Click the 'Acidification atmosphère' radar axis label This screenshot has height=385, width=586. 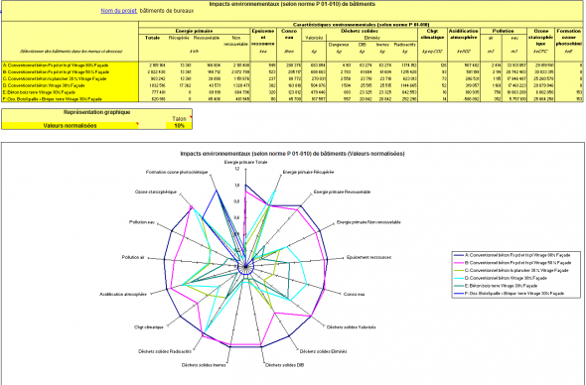click(x=122, y=295)
